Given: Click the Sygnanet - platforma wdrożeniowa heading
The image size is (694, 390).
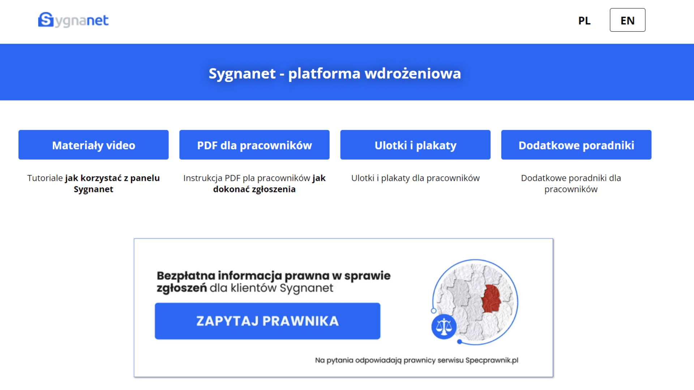Looking at the screenshot, I should click(x=335, y=73).
